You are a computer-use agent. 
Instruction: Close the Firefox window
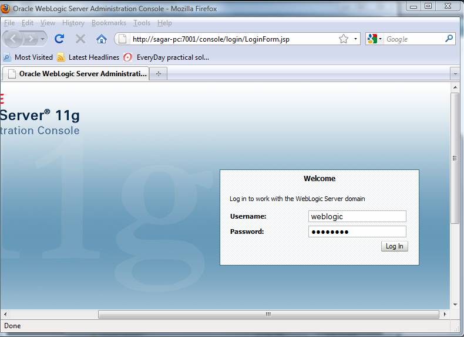pos(448,6)
